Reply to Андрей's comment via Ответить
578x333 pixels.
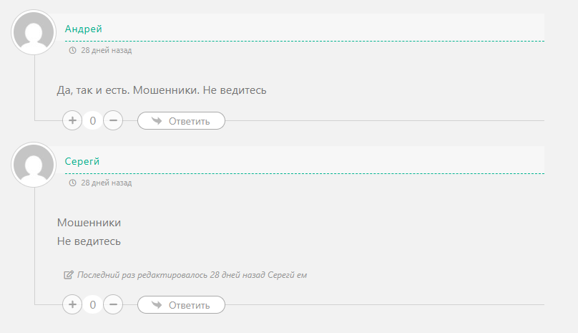(x=182, y=121)
